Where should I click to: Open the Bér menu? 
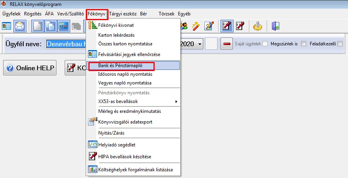click(x=144, y=14)
